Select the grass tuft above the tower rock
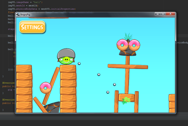The height and width of the screenshot is (126, 188). pos(128,36)
